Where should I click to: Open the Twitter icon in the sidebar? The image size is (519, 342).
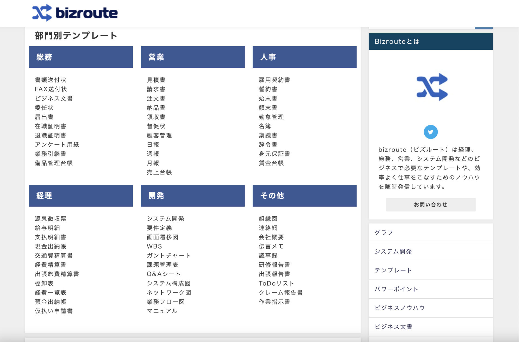[431, 132]
